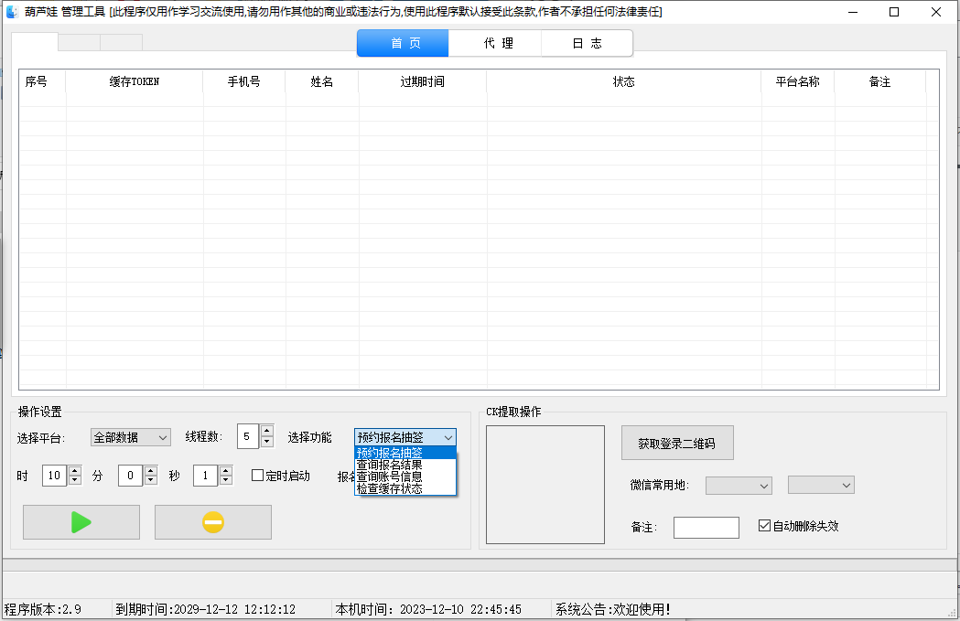Select 查询报名结果 from the list
Image resolution: width=960 pixels, height=621 pixels.
(x=390, y=465)
